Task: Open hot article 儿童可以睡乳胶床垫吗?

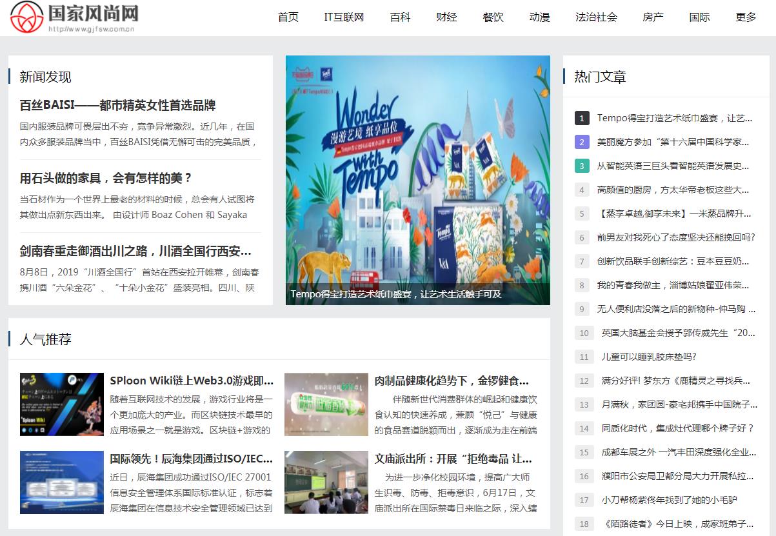Action: point(649,357)
